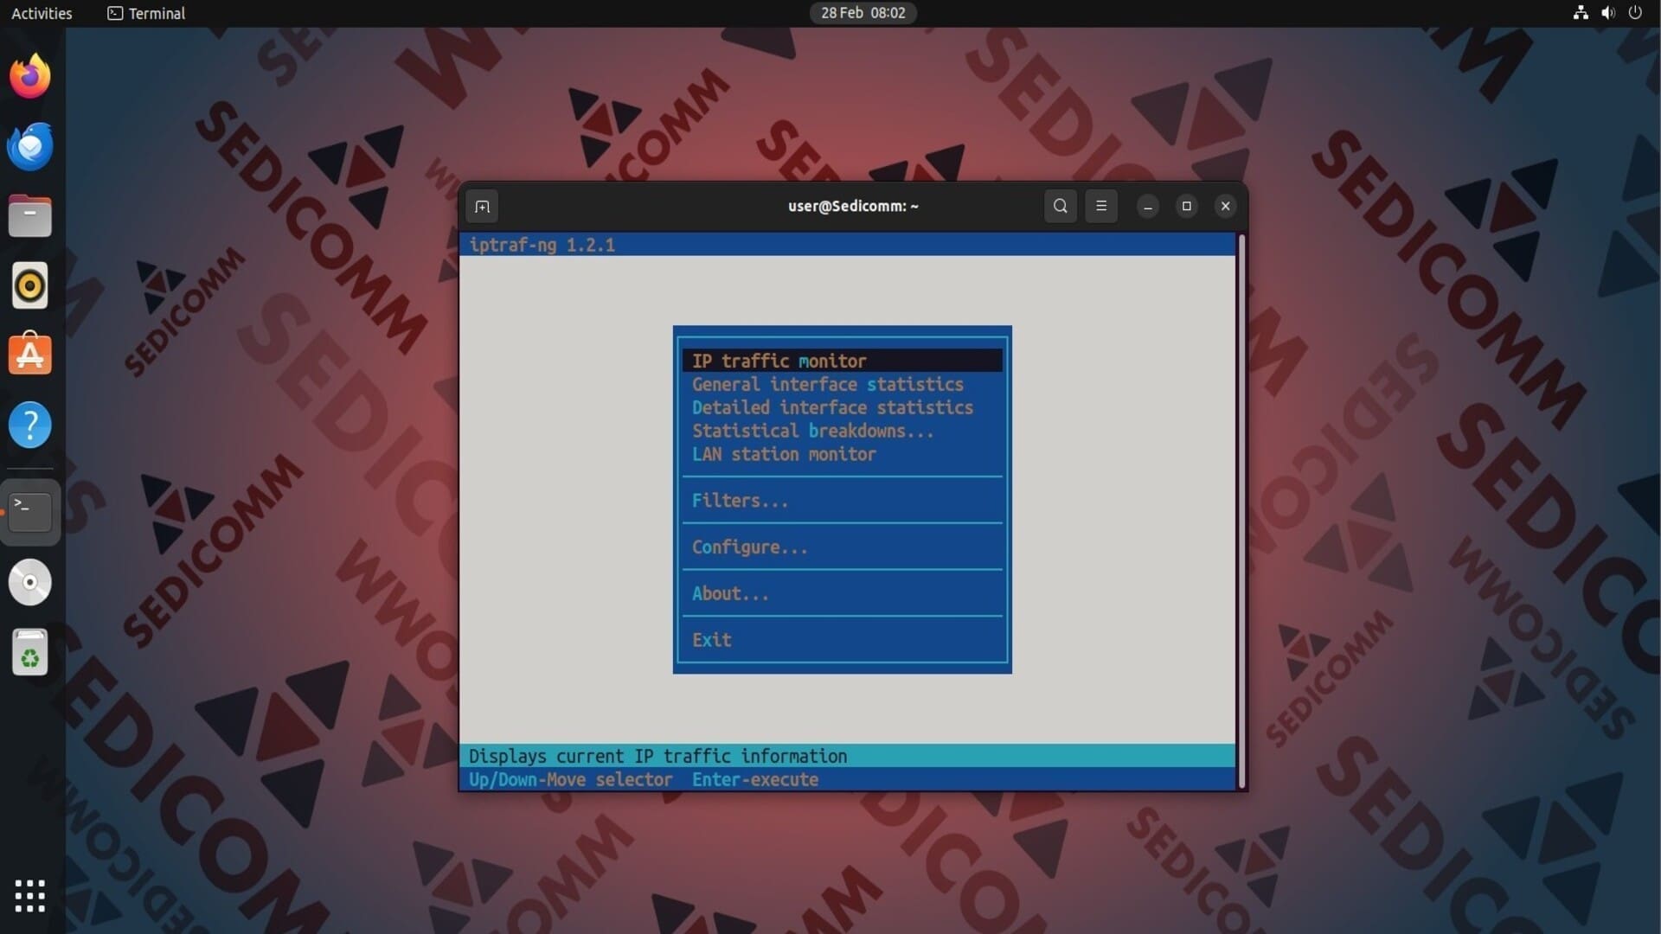Show Applications grid button
This screenshot has height=934, width=1661.
coord(30,896)
